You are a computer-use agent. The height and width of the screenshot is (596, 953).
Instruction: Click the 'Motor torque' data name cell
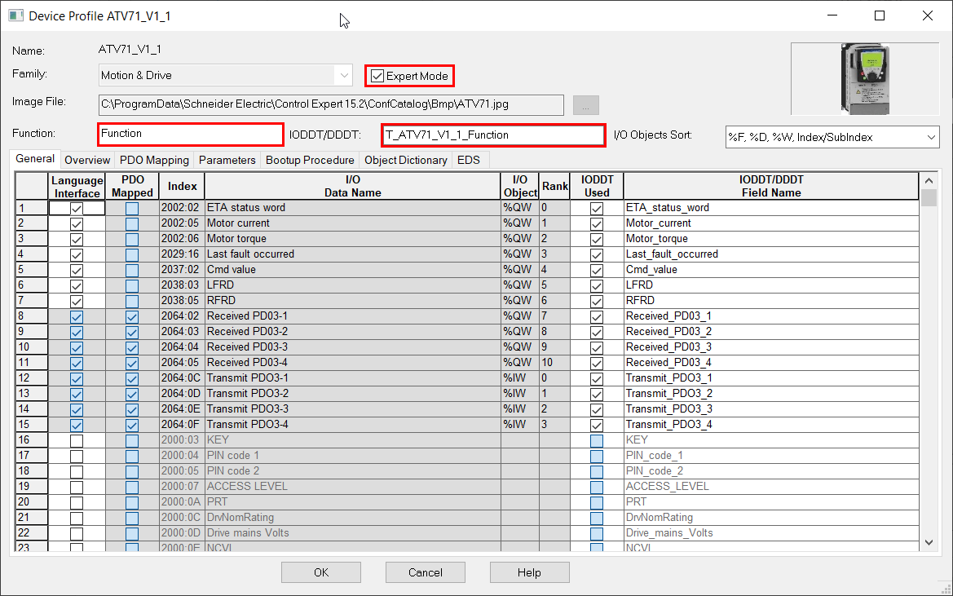tap(352, 239)
